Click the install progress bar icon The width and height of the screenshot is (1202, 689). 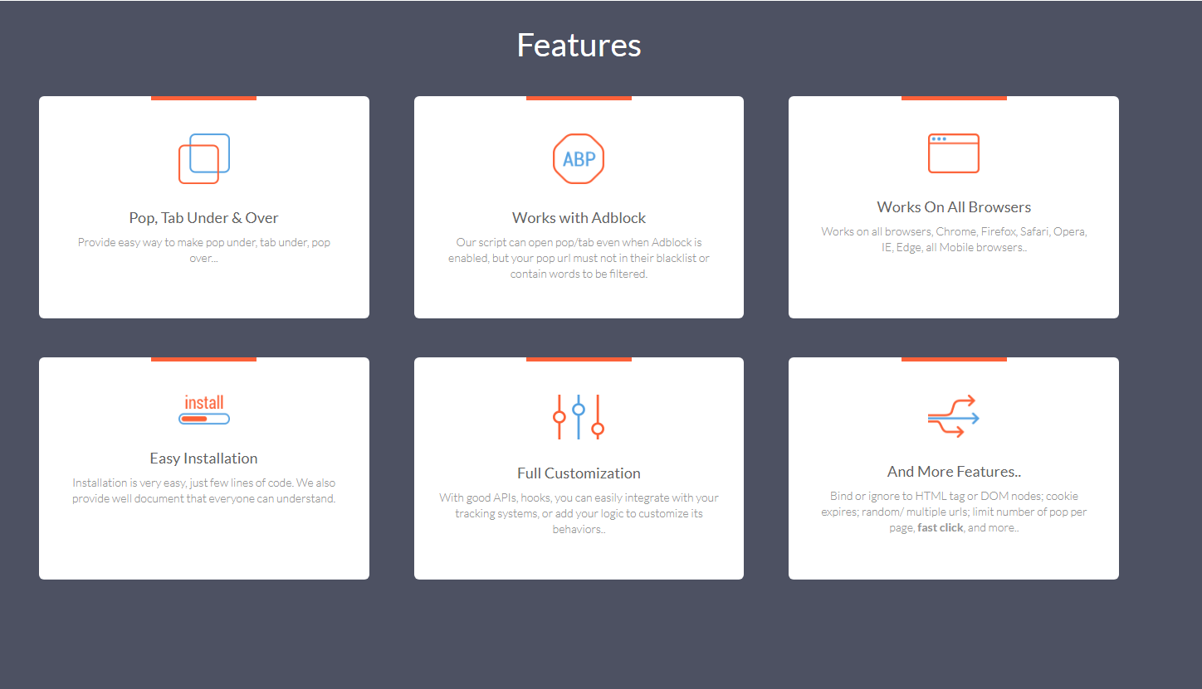pyautogui.click(x=204, y=410)
